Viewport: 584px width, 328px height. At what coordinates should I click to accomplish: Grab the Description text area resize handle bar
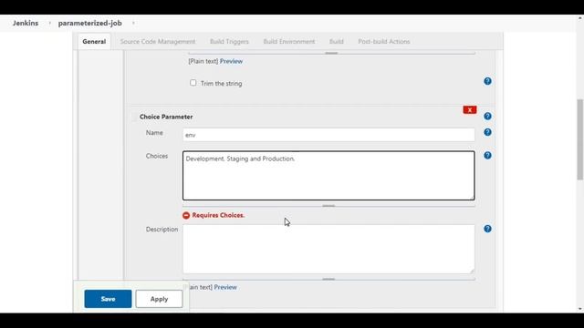pyautogui.click(x=328, y=279)
